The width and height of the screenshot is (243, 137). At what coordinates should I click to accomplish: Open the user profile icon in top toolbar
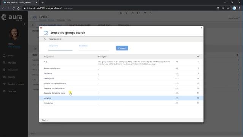133,13
